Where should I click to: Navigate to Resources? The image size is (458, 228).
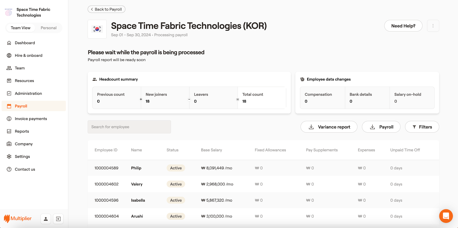(x=34, y=80)
